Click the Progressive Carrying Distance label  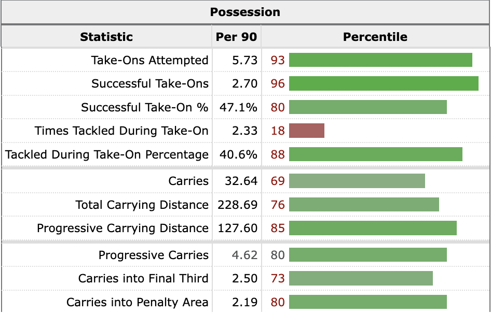[122, 229]
